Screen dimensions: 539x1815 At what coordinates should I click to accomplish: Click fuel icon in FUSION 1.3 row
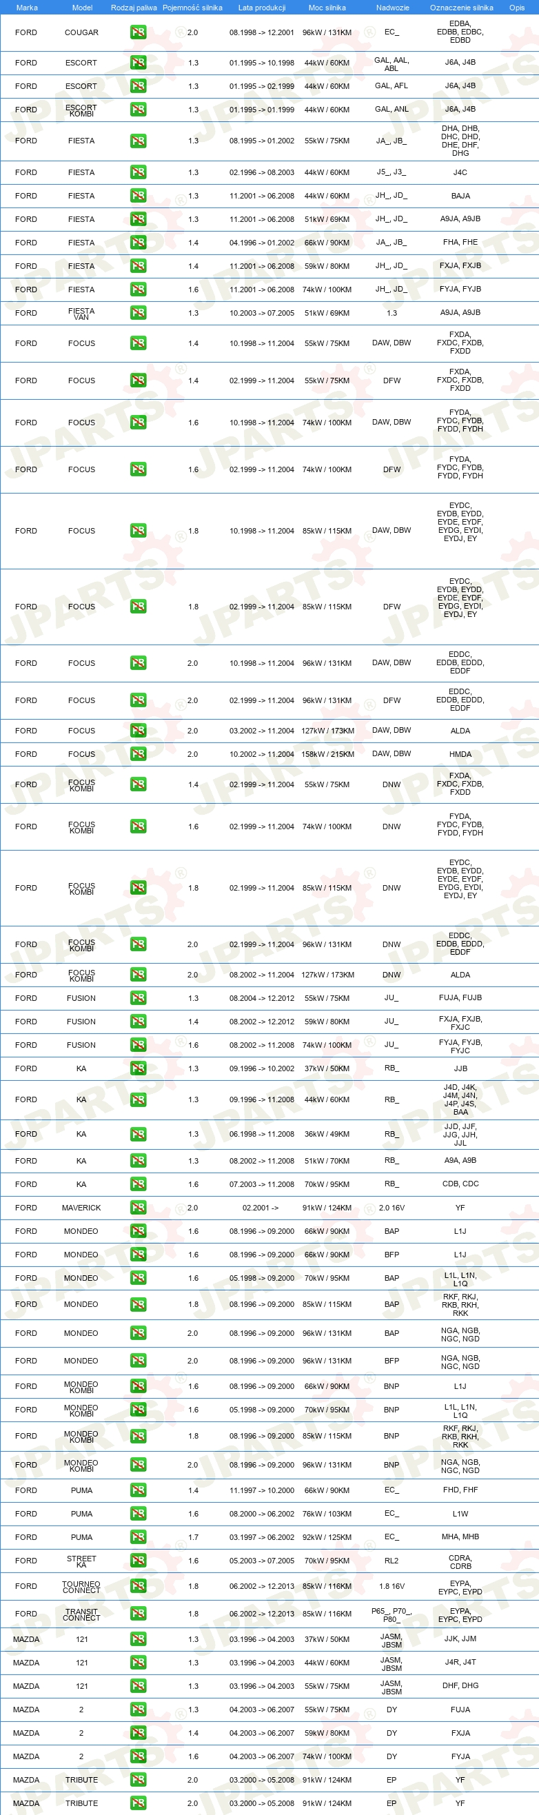[138, 998]
